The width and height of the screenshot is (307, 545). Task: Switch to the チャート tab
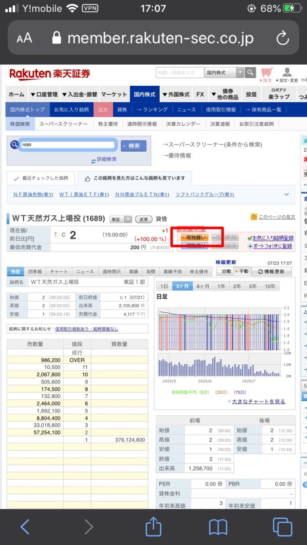[59, 272]
